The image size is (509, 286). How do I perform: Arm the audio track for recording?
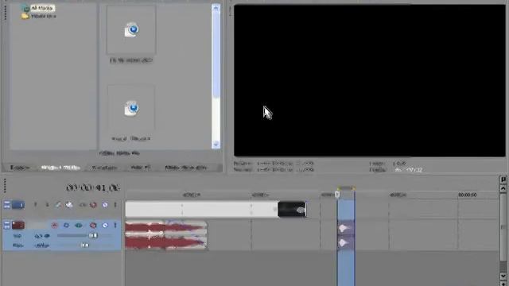tap(54, 225)
